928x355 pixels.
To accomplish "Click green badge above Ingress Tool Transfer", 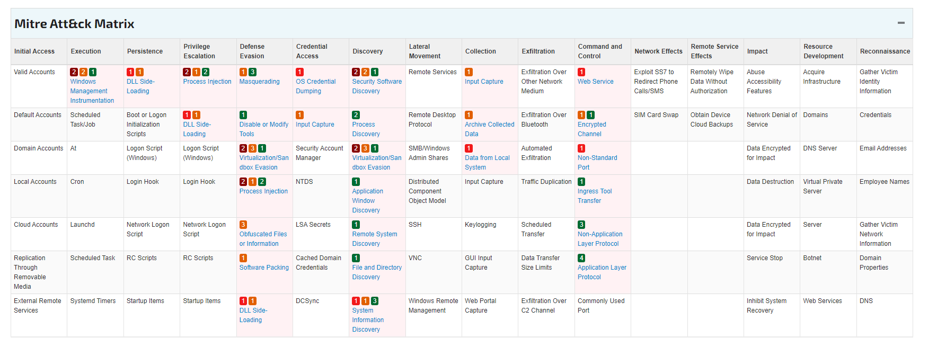I will [x=581, y=182].
